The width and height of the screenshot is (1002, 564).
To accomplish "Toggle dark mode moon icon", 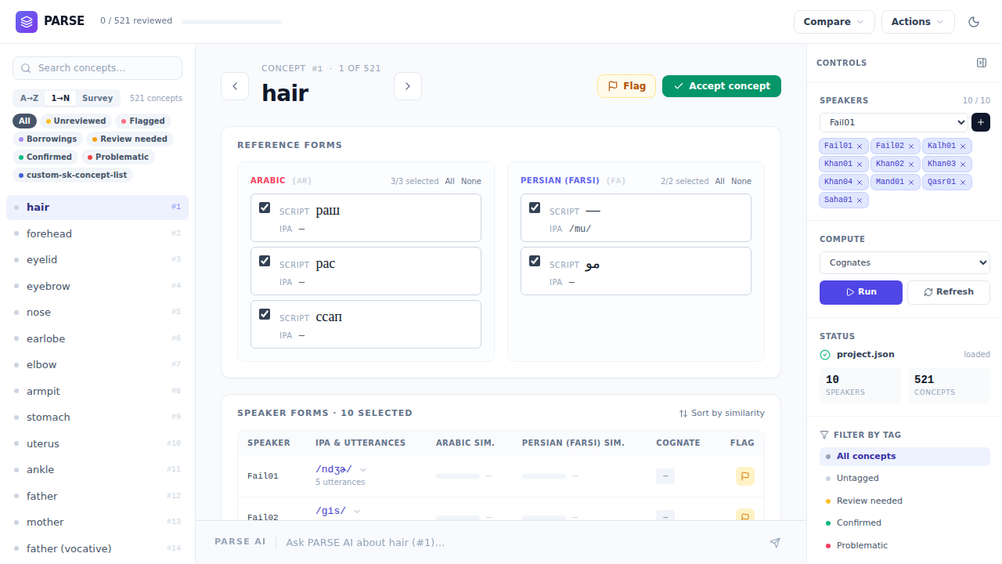I will [974, 22].
